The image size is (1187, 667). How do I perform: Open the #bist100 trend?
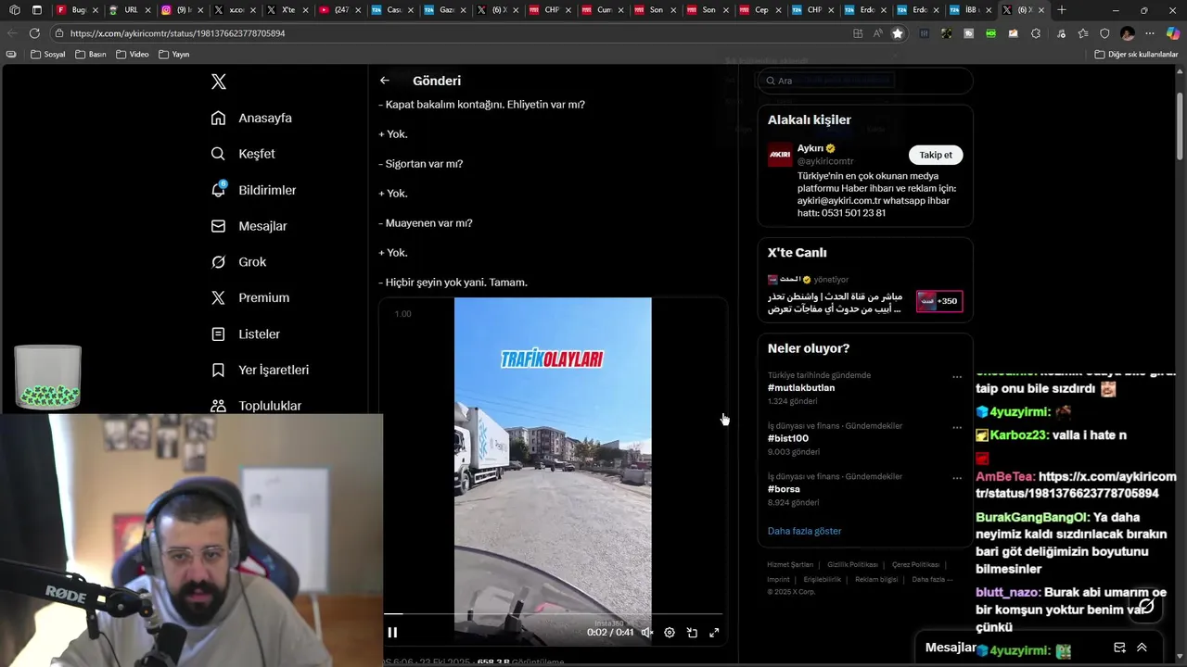pyautogui.click(x=788, y=438)
